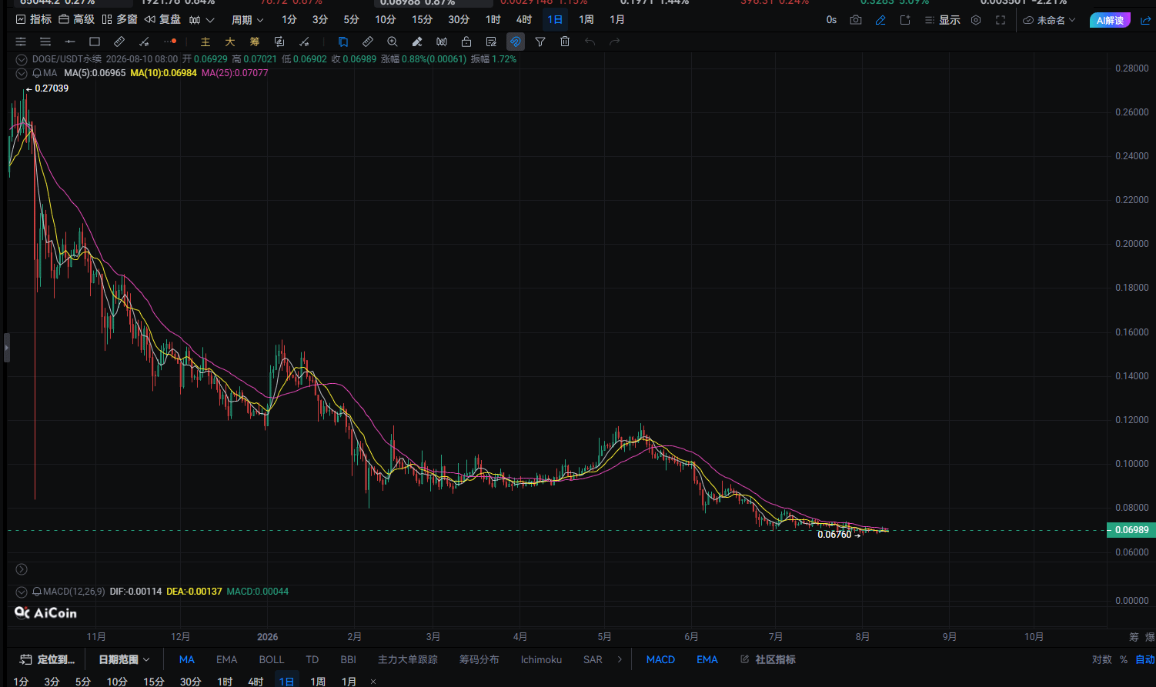The height and width of the screenshot is (687, 1156).
Task: Click the share arrow icon
Action: [1145, 20]
